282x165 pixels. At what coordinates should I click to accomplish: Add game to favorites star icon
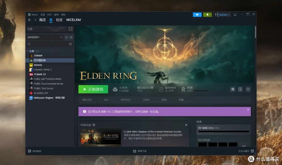pos(248,89)
